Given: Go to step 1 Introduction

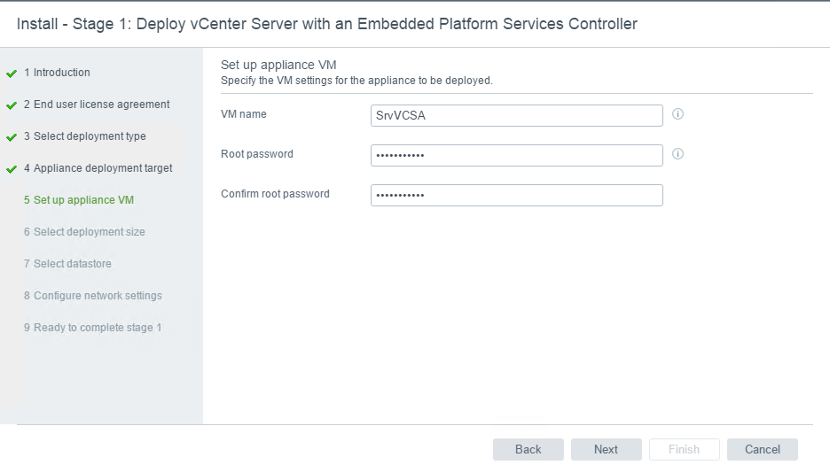Looking at the screenshot, I should click(57, 73).
